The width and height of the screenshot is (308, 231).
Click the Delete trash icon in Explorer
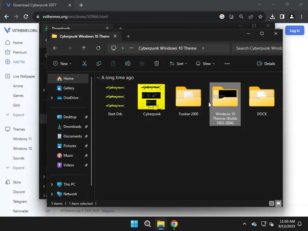pos(156,63)
